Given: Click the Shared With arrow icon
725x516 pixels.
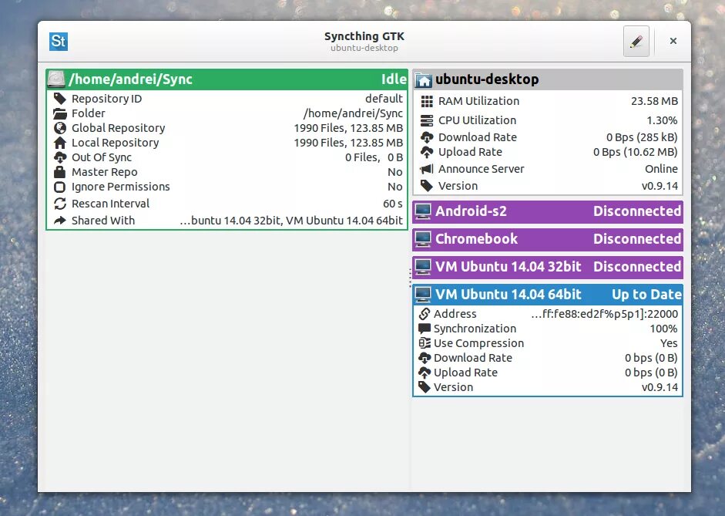Looking at the screenshot, I should 59,221.
